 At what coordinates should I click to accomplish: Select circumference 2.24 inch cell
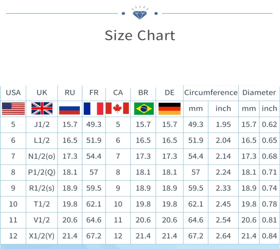[x=223, y=172]
